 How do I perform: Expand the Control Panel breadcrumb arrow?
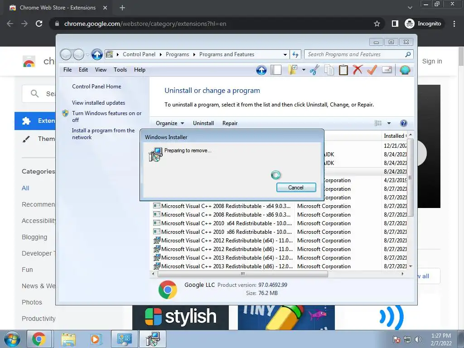[x=161, y=54]
